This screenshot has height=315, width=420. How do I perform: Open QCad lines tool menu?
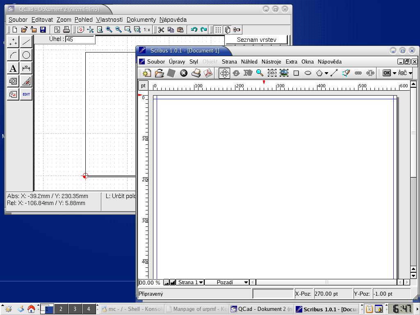click(26, 42)
